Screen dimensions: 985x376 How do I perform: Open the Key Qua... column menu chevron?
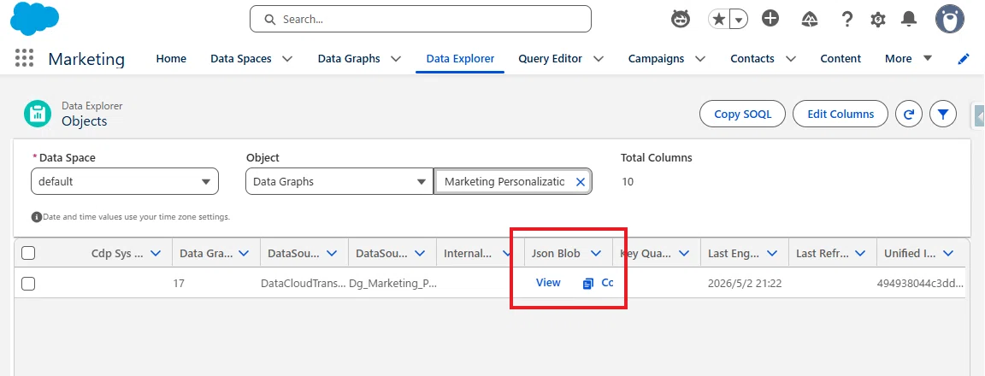click(x=684, y=254)
